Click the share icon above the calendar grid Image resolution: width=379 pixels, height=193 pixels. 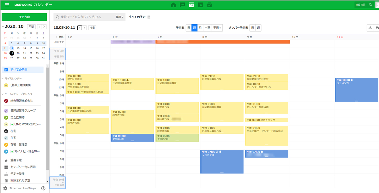370,28
